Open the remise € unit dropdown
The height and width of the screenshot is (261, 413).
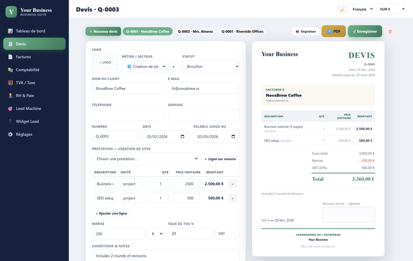(x=156, y=233)
